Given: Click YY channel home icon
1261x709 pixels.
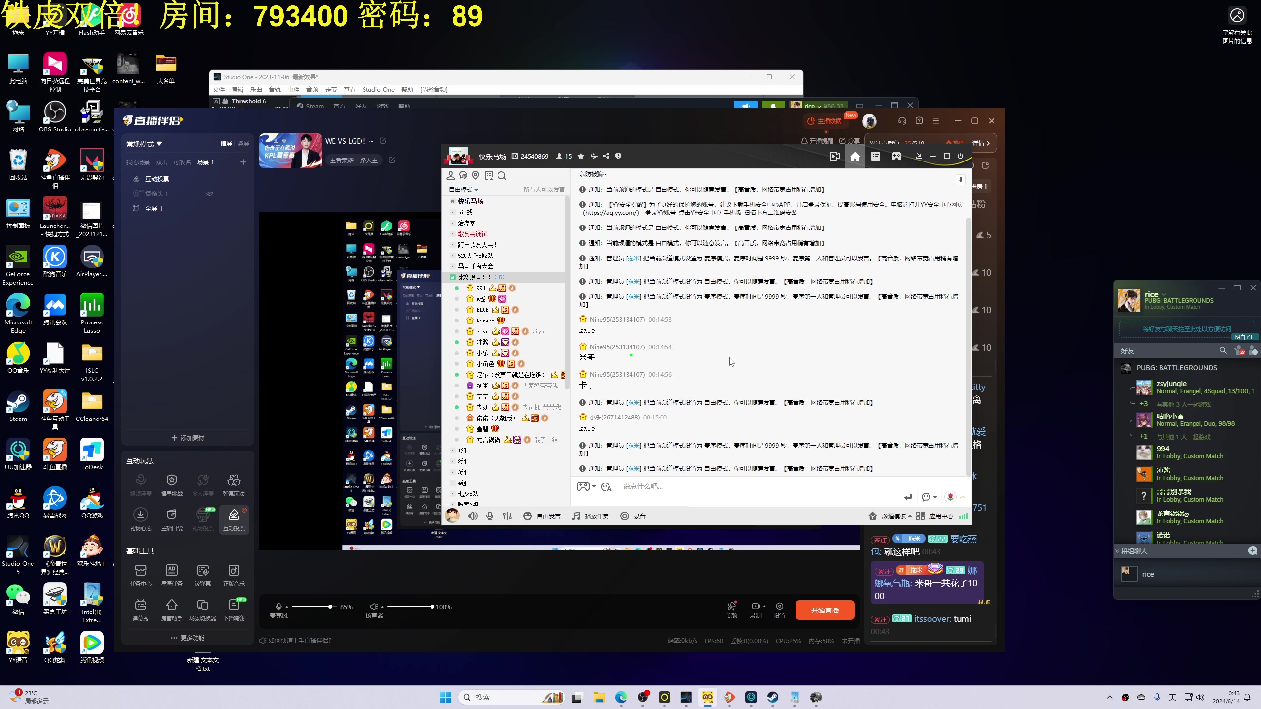Looking at the screenshot, I should [x=855, y=156].
